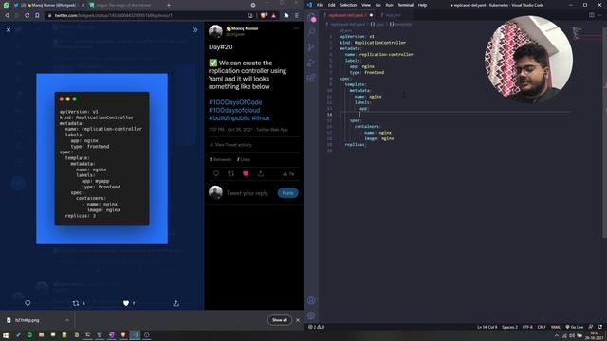This screenshot has width=607, height=341.
Task: Click the #buildinpublic hashtag
Action: coord(230,118)
